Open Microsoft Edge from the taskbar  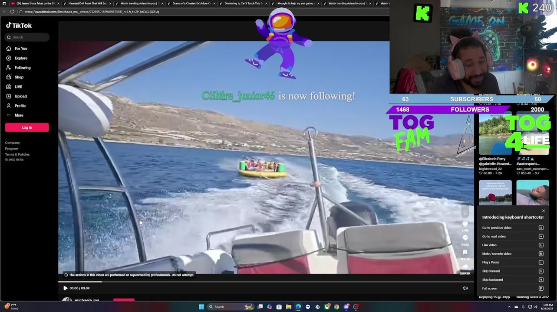click(x=298, y=307)
